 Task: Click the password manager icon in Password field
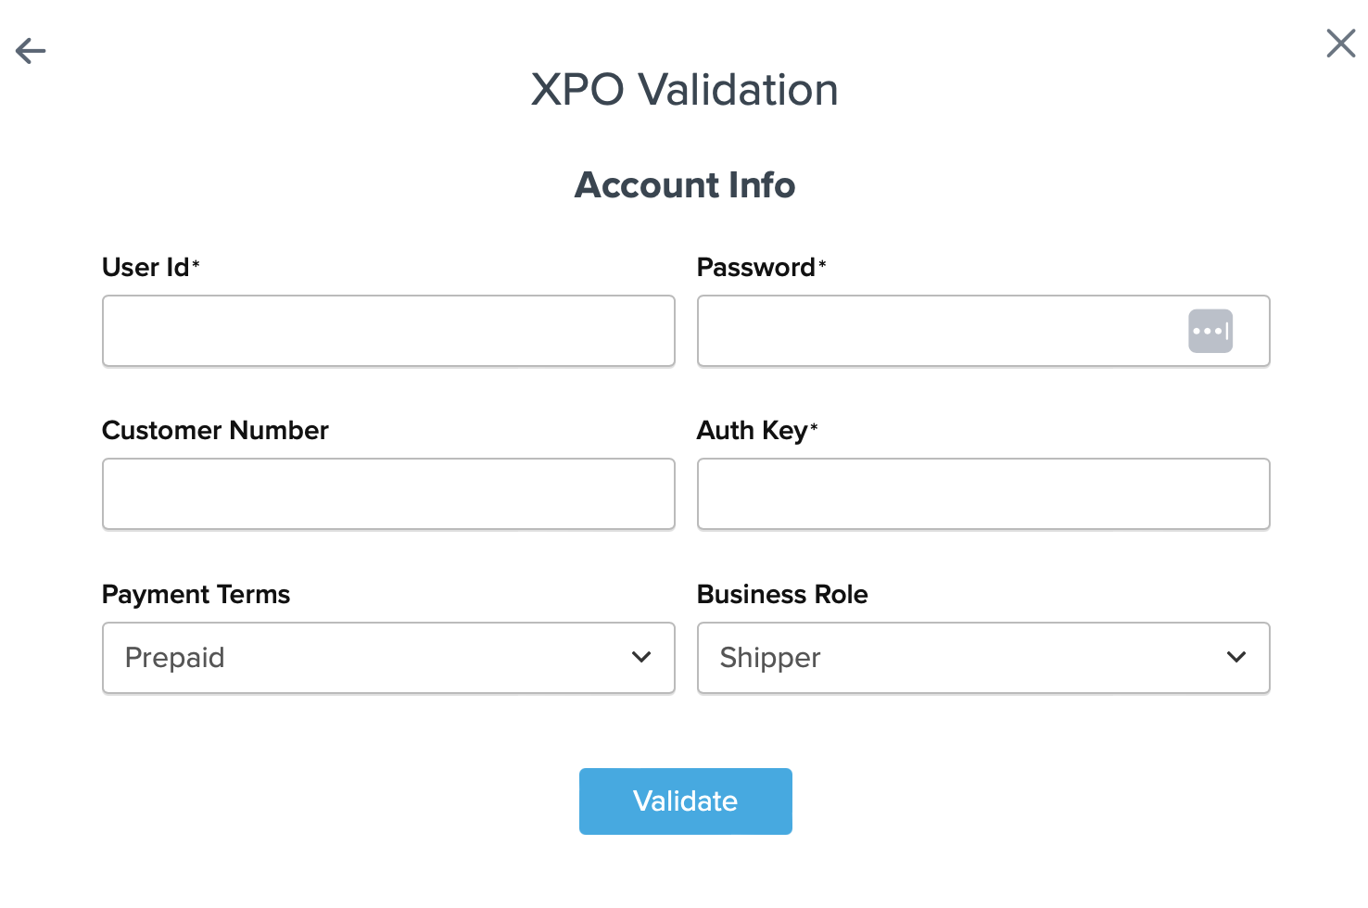point(1210,331)
